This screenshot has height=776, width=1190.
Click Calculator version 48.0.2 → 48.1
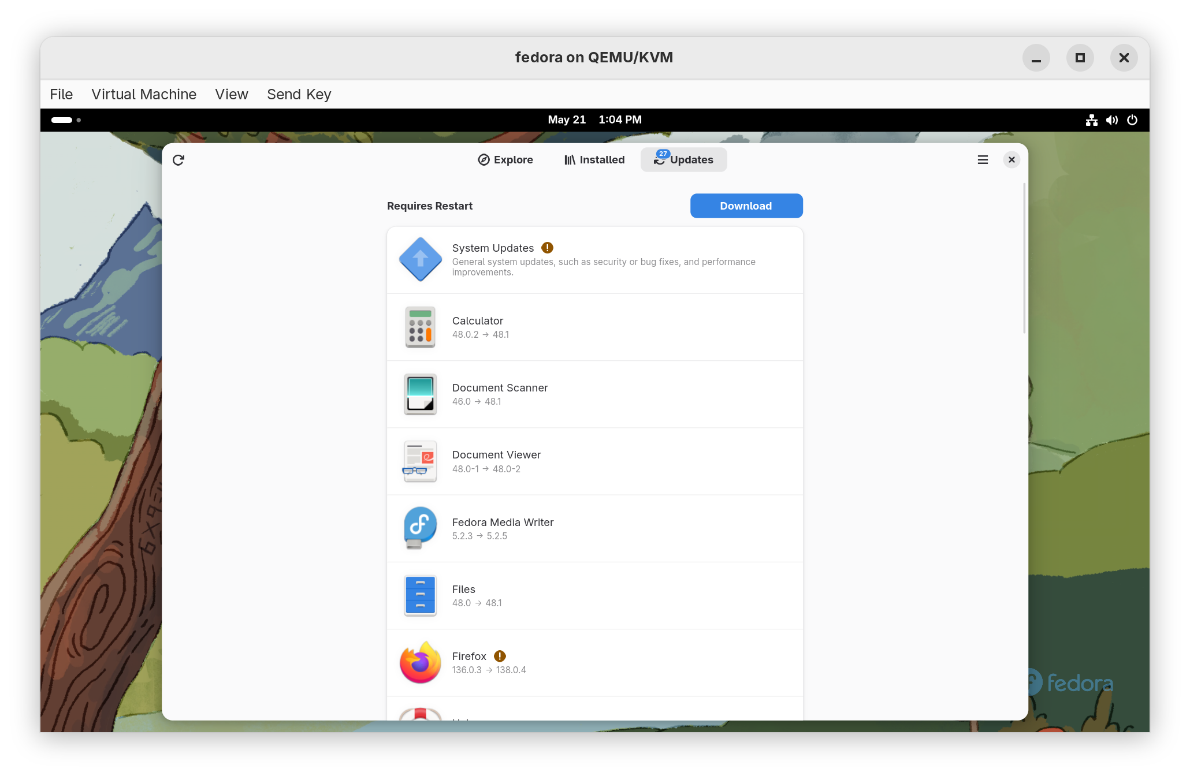481,335
